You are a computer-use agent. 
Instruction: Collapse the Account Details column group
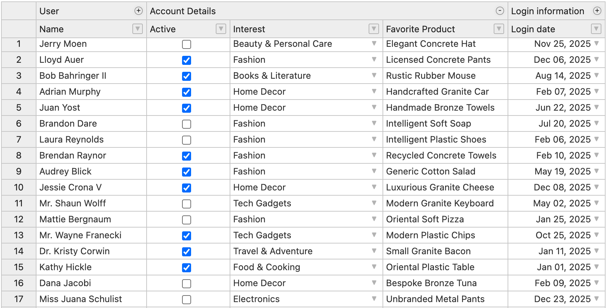[x=500, y=11]
